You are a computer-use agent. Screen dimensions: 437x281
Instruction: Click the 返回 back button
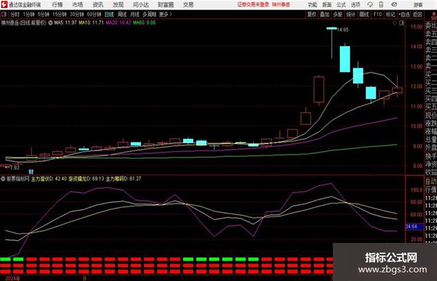(x=417, y=14)
